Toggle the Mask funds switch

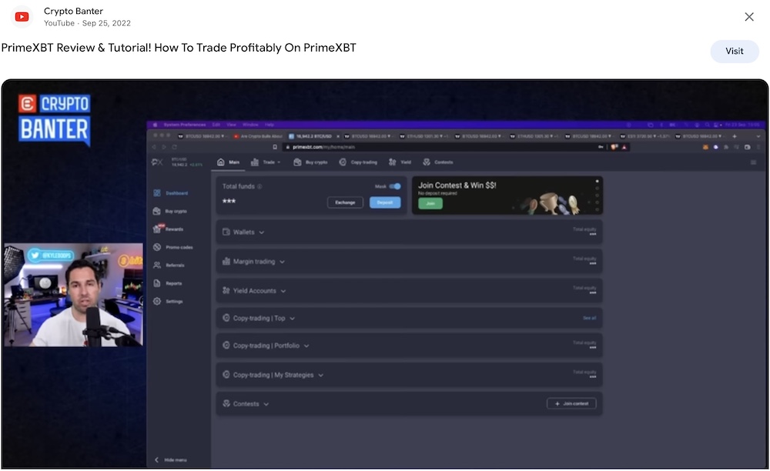click(395, 186)
